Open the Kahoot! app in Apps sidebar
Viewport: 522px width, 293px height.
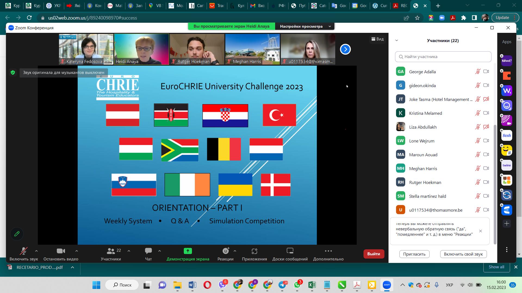coord(507,61)
